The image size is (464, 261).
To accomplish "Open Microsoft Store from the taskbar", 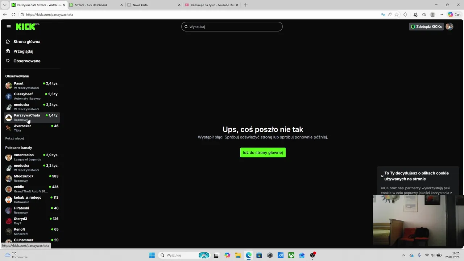I will (259, 255).
